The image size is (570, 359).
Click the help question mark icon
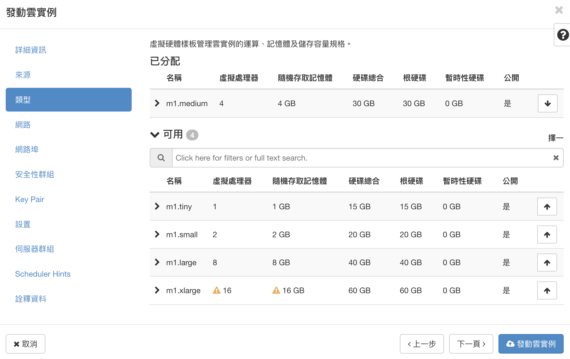(x=562, y=35)
